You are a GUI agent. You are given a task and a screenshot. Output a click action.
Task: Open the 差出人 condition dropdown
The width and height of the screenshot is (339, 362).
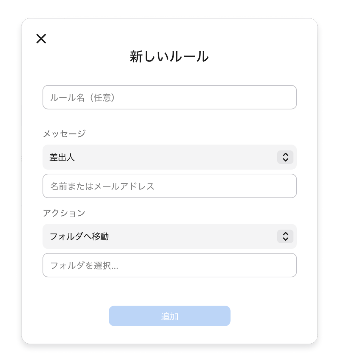170,157
